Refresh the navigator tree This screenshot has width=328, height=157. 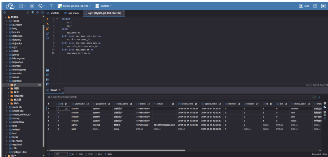(x=42, y=12)
